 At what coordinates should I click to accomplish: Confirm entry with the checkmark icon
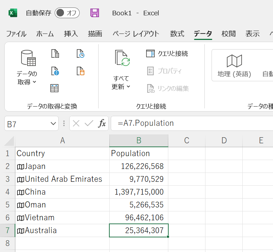89,123
